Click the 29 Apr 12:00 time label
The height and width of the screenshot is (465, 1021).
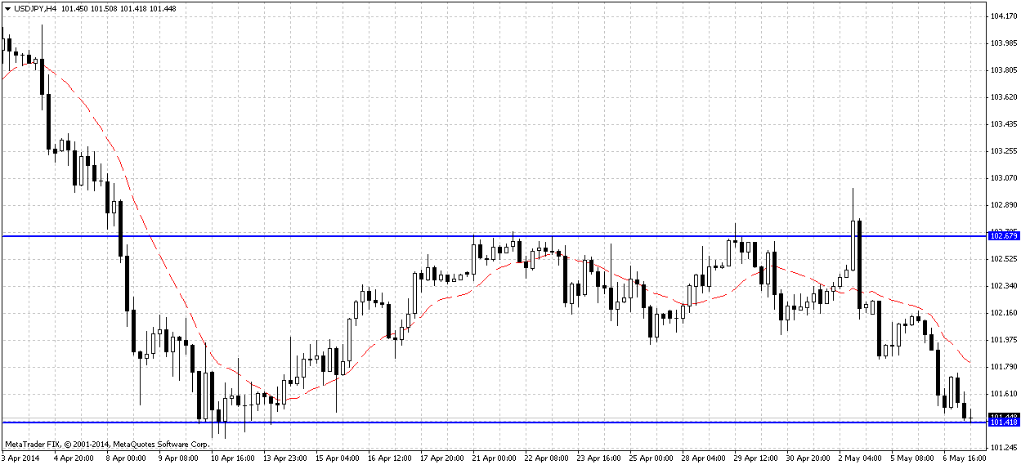click(758, 458)
